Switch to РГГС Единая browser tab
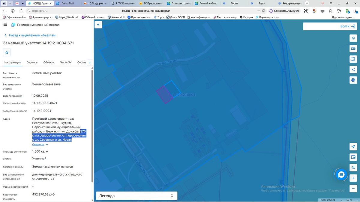 124,3
